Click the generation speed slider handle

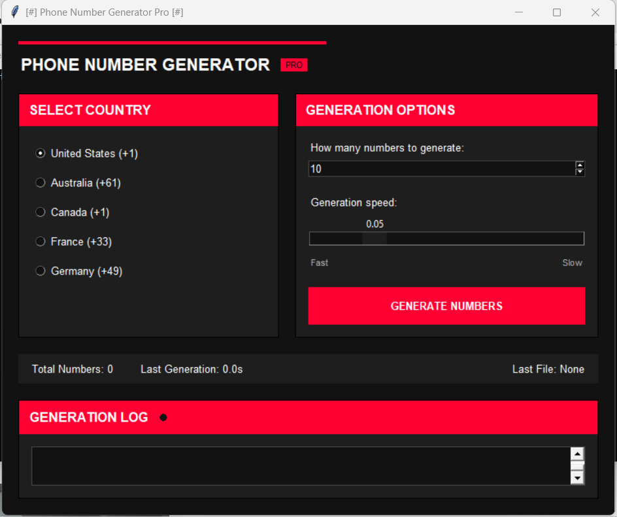point(375,239)
